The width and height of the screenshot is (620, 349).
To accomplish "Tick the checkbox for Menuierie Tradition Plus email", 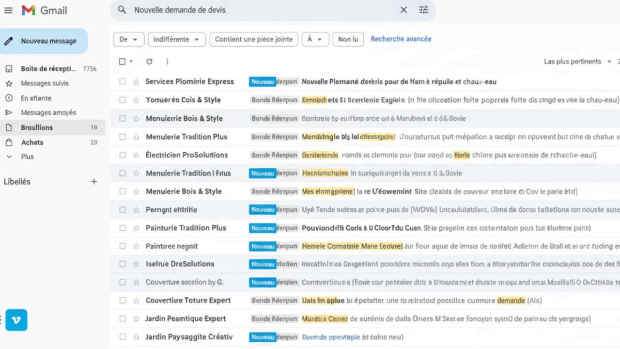I will pyautogui.click(x=123, y=137).
